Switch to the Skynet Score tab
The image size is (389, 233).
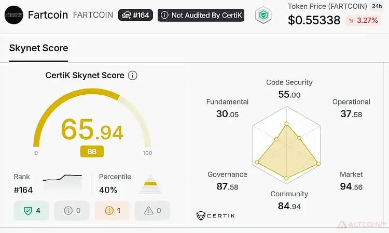tap(39, 48)
